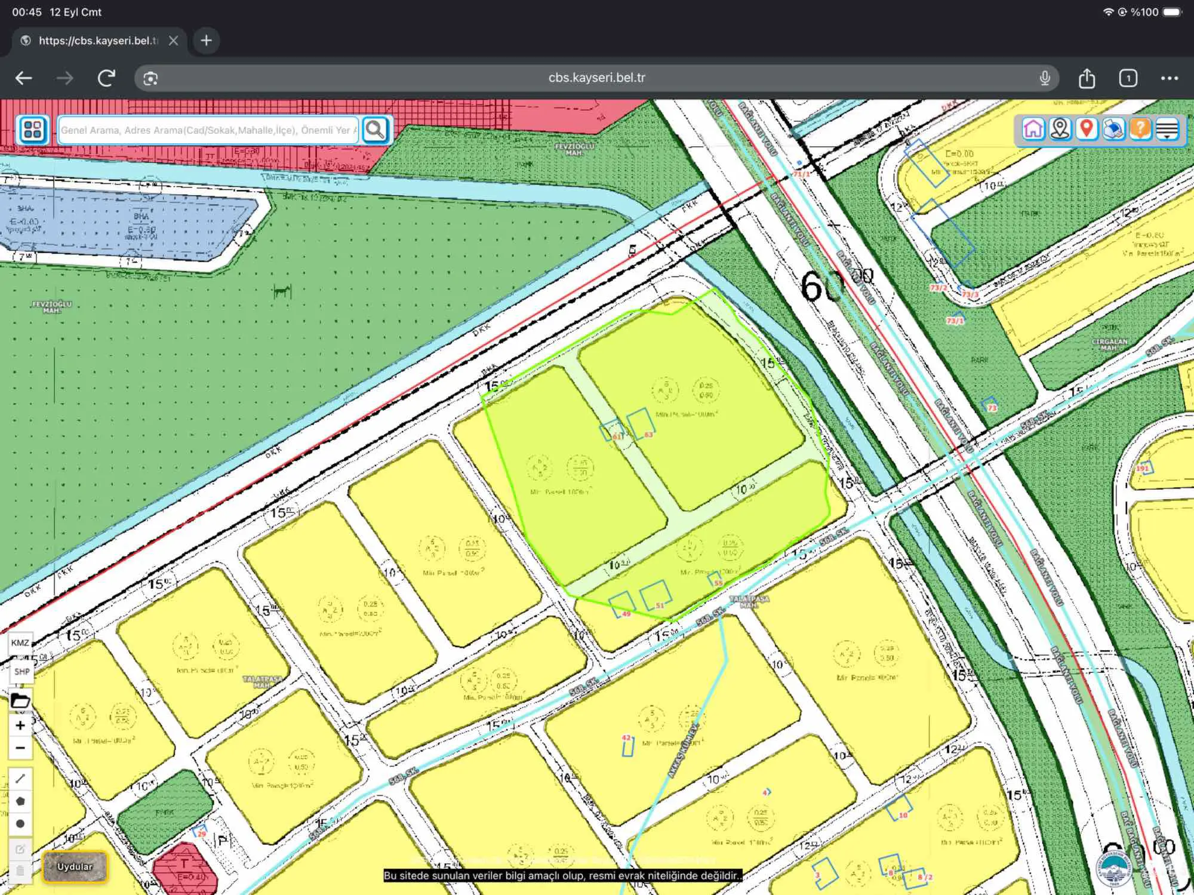Switch basemap to Uydular satellite view
The height and width of the screenshot is (895, 1194).
click(75, 866)
